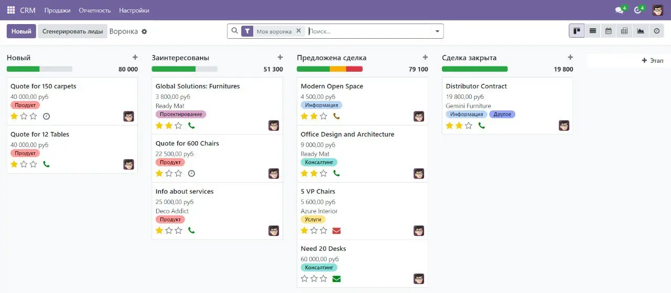Click the Заинтересованы column header
The width and height of the screenshot is (671, 293).
[x=180, y=58]
